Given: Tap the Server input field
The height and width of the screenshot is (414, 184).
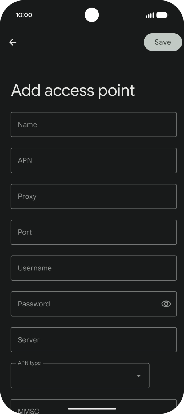Looking at the screenshot, I should coord(94,340).
